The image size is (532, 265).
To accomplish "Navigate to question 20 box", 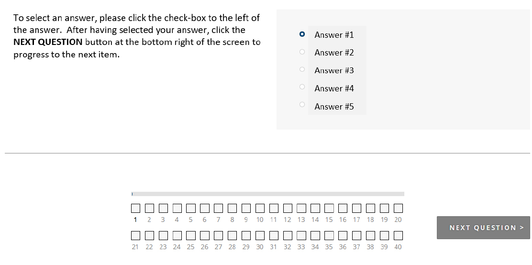I will point(398,208).
